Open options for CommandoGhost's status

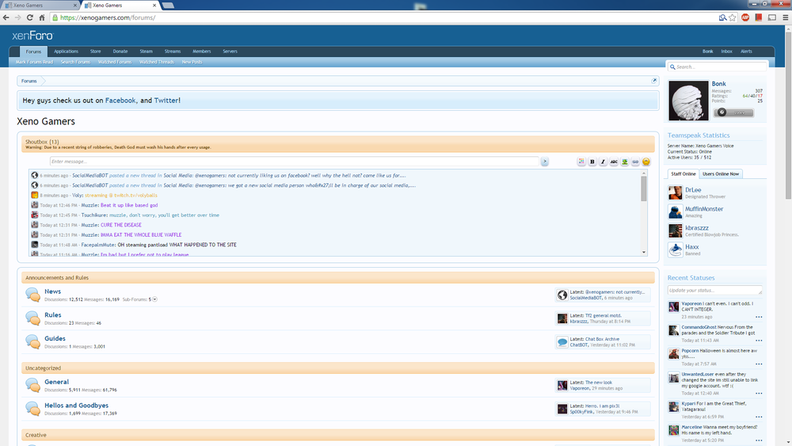click(x=759, y=341)
